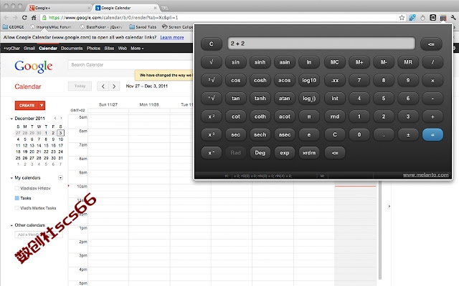This screenshot has width=459, height=286.
Task: Open the My calendars options dropdown
Action: 60,178
